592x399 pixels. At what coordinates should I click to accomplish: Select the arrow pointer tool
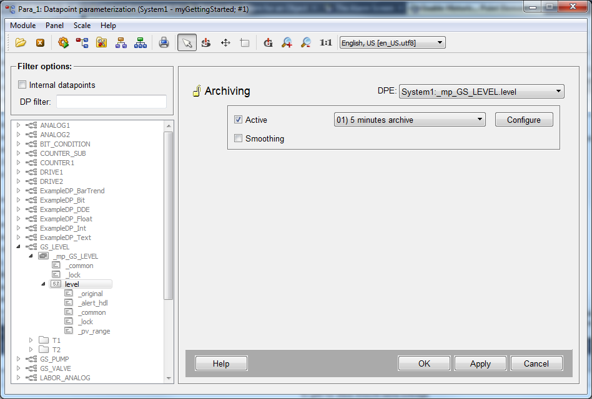point(187,42)
